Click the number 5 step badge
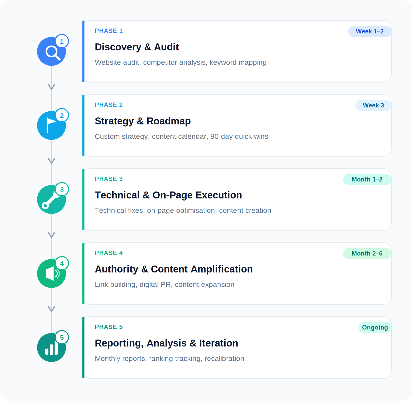412x401 pixels. pos(62,337)
